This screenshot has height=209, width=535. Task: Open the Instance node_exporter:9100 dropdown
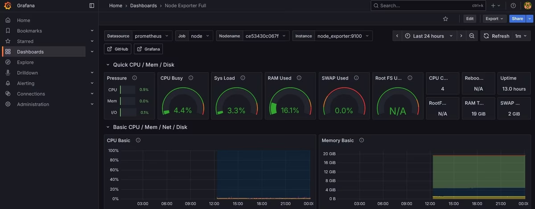343,36
